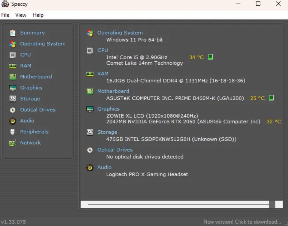Click Operating System heading link in main panel
The height and width of the screenshot is (226, 288).
[120, 33]
